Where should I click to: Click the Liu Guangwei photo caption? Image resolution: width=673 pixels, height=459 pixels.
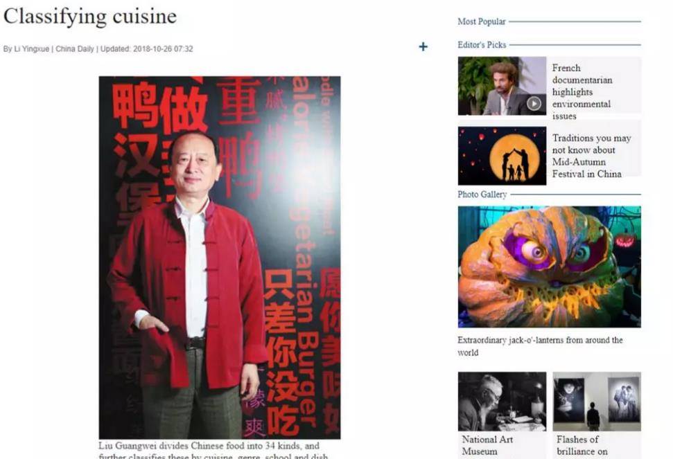pyautogui.click(x=213, y=450)
